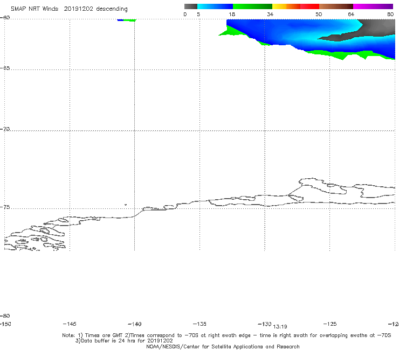The image size is (399, 350).
Task: Click the longitude label '-135'
Action: (200, 324)
